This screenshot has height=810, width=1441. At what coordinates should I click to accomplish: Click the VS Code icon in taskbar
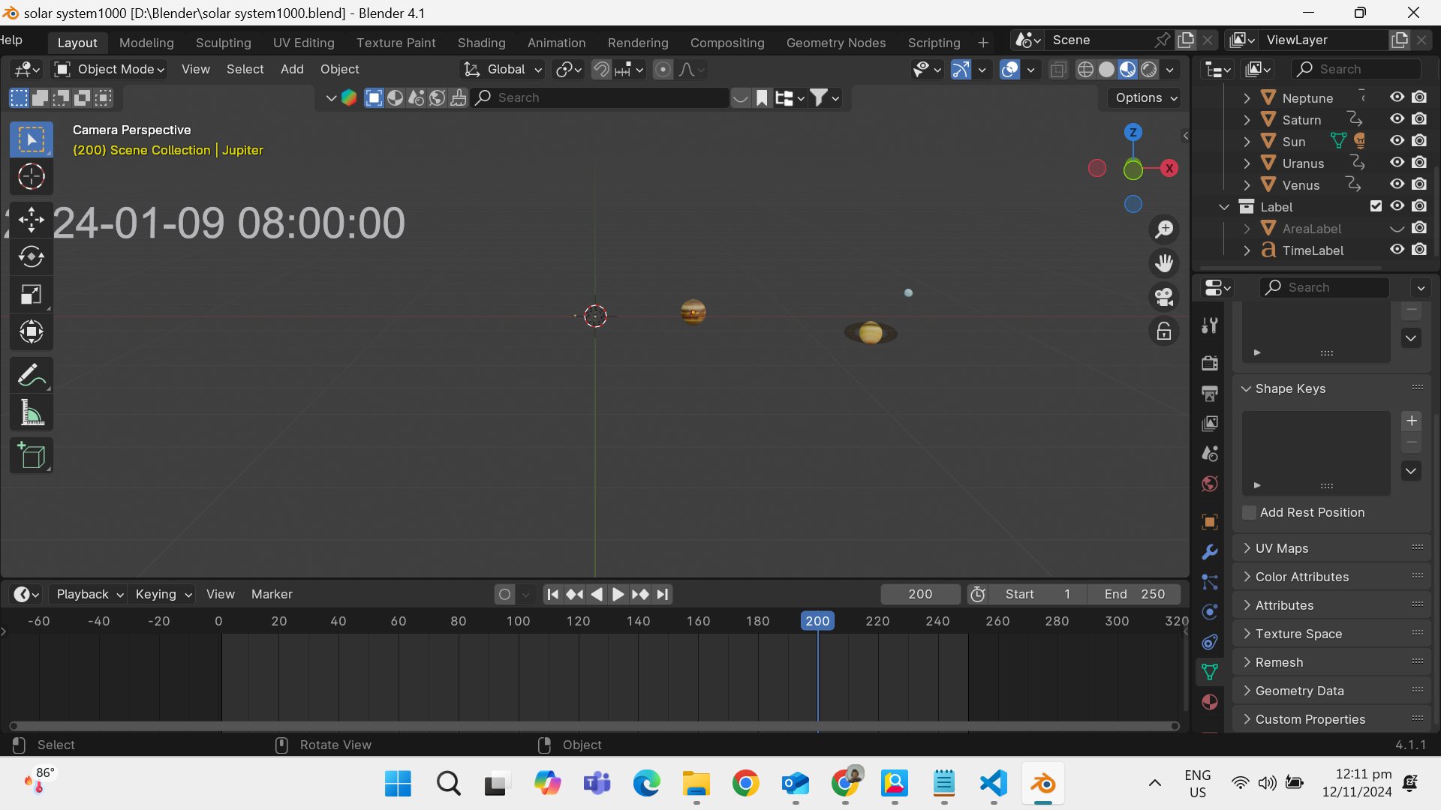click(x=993, y=783)
